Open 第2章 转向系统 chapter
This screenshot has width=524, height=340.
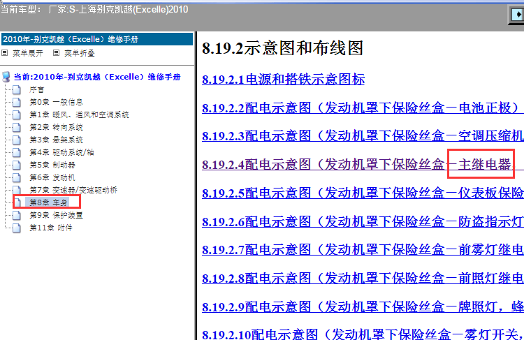pyautogui.click(x=56, y=127)
